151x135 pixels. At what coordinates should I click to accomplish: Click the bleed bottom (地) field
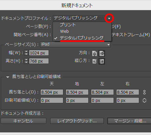[x=77, y=92]
